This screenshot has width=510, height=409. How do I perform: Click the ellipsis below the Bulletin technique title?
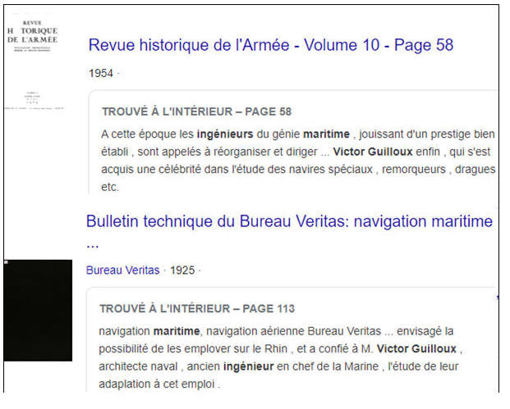(91, 245)
